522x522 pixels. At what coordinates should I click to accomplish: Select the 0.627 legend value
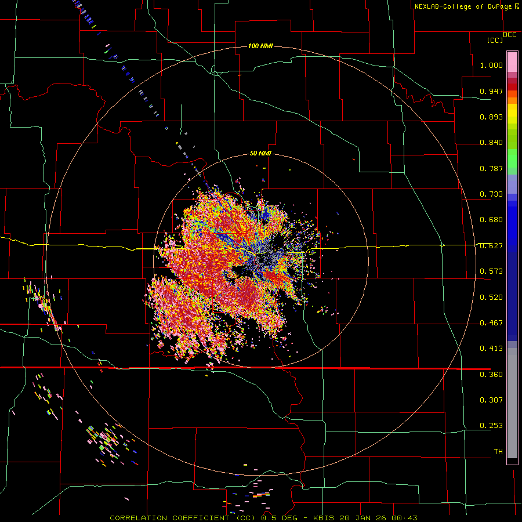491,246
